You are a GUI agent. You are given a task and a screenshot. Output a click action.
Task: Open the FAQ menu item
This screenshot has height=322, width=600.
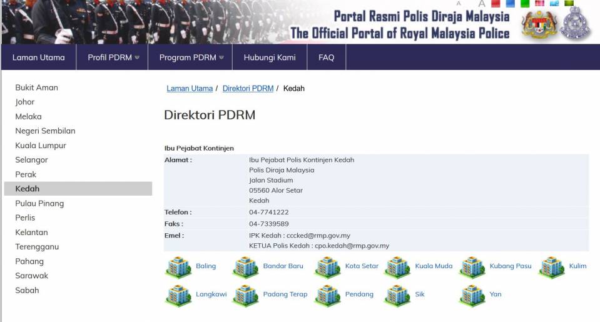click(x=327, y=58)
